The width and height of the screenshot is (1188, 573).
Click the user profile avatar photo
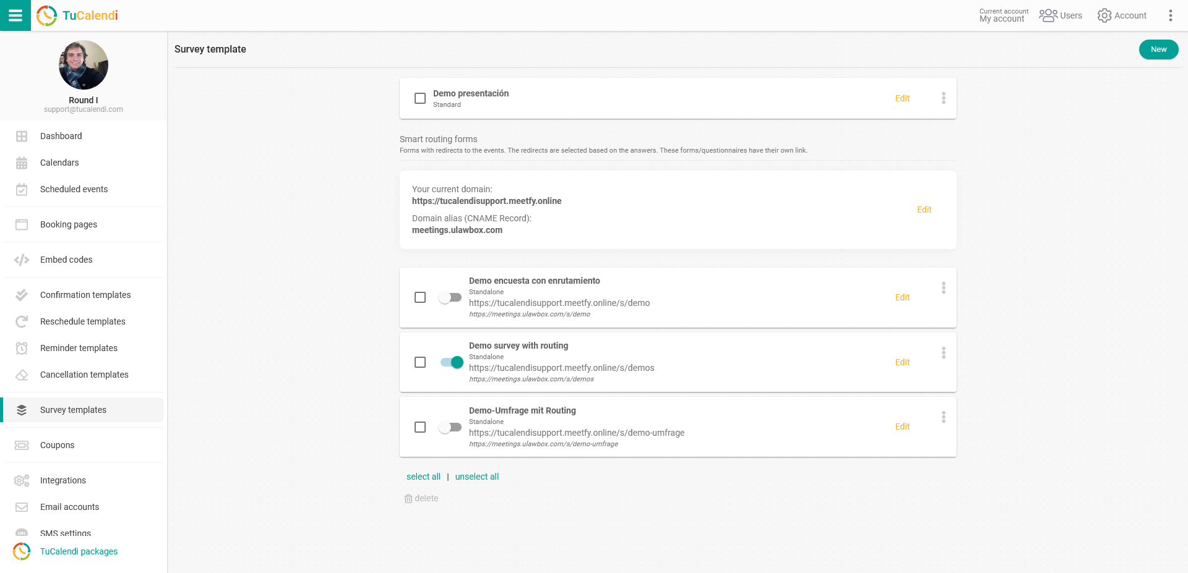(x=84, y=65)
